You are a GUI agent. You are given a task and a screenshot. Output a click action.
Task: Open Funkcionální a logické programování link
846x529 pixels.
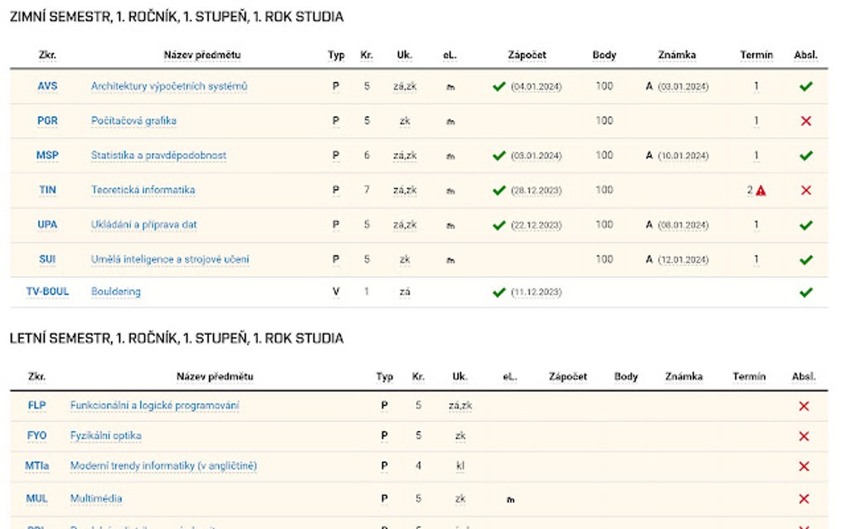click(x=155, y=405)
